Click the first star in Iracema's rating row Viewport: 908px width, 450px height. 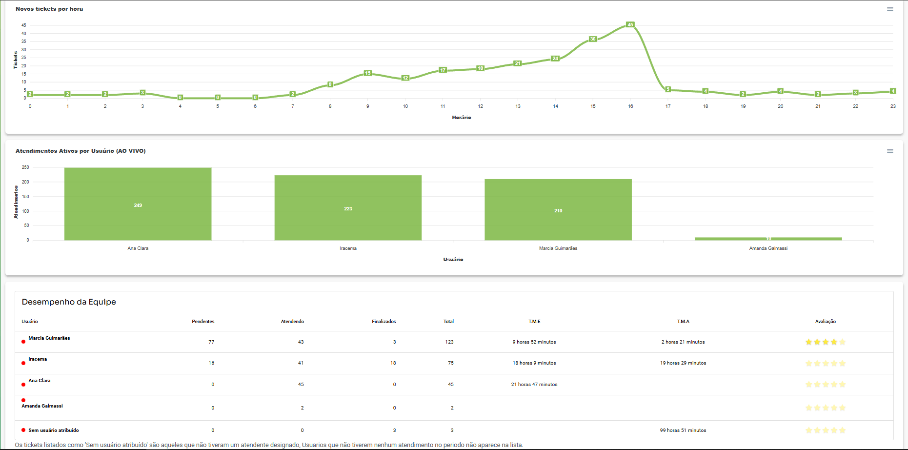click(808, 363)
